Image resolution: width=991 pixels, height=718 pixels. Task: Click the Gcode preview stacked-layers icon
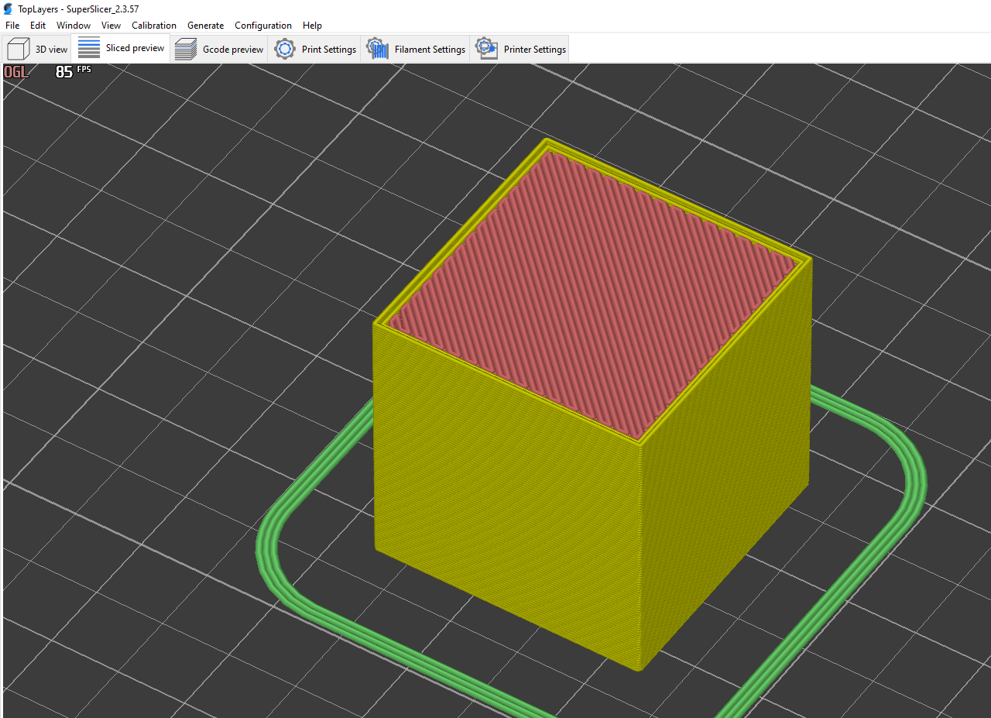pyautogui.click(x=186, y=49)
